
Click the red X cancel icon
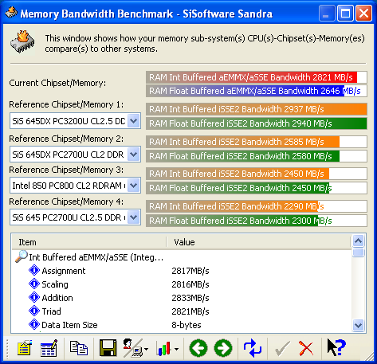(306, 348)
